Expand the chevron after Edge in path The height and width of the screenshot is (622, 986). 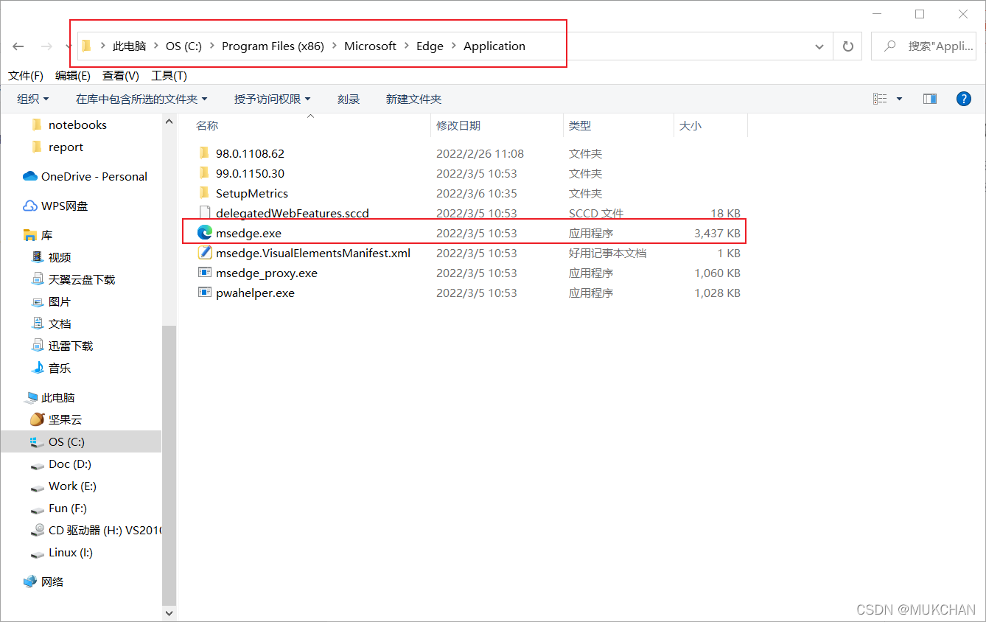[x=453, y=46]
